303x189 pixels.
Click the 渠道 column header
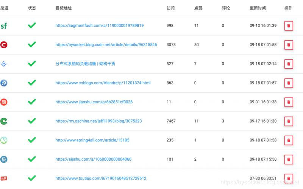[x=4, y=8]
